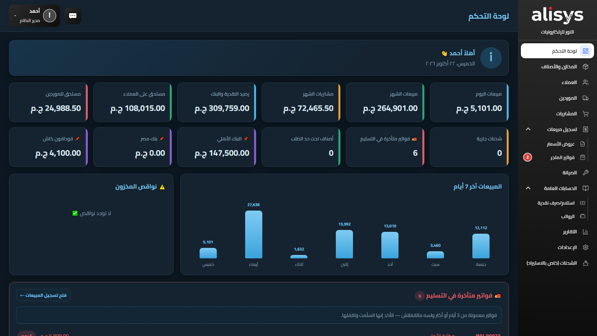This screenshot has height=336, width=597.
Task: Click the alisys logo
Action: [x=557, y=15]
